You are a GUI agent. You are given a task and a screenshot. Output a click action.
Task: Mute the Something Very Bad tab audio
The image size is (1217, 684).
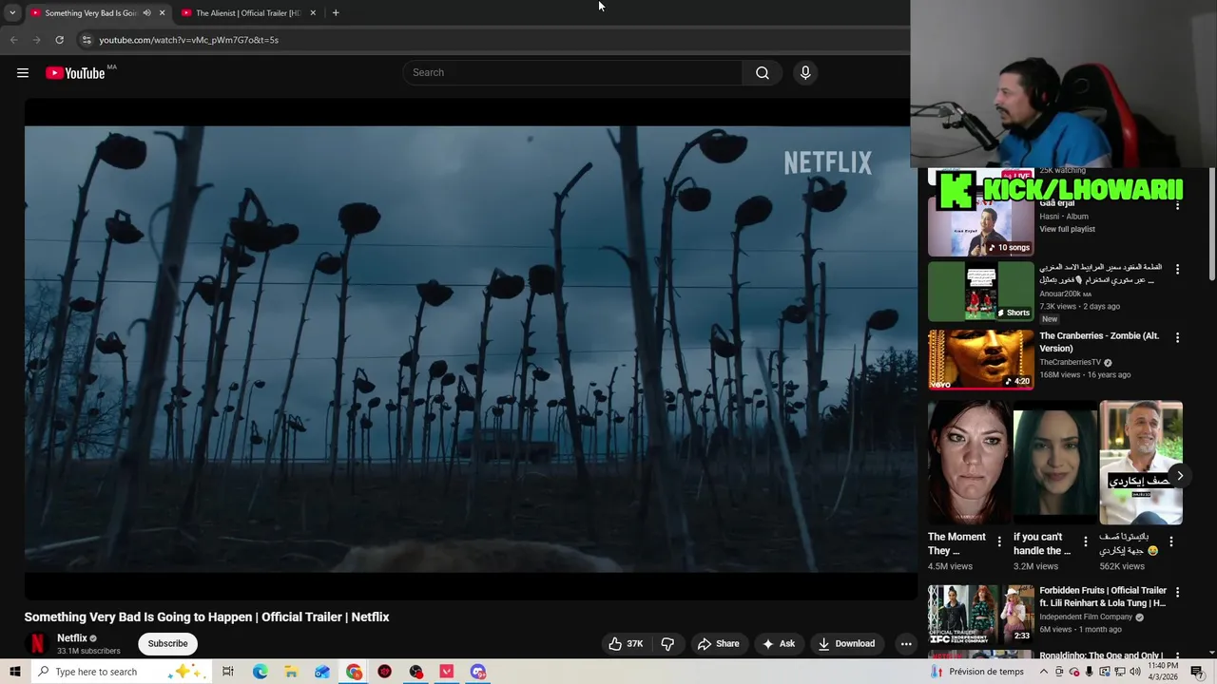[x=146, y=12]
